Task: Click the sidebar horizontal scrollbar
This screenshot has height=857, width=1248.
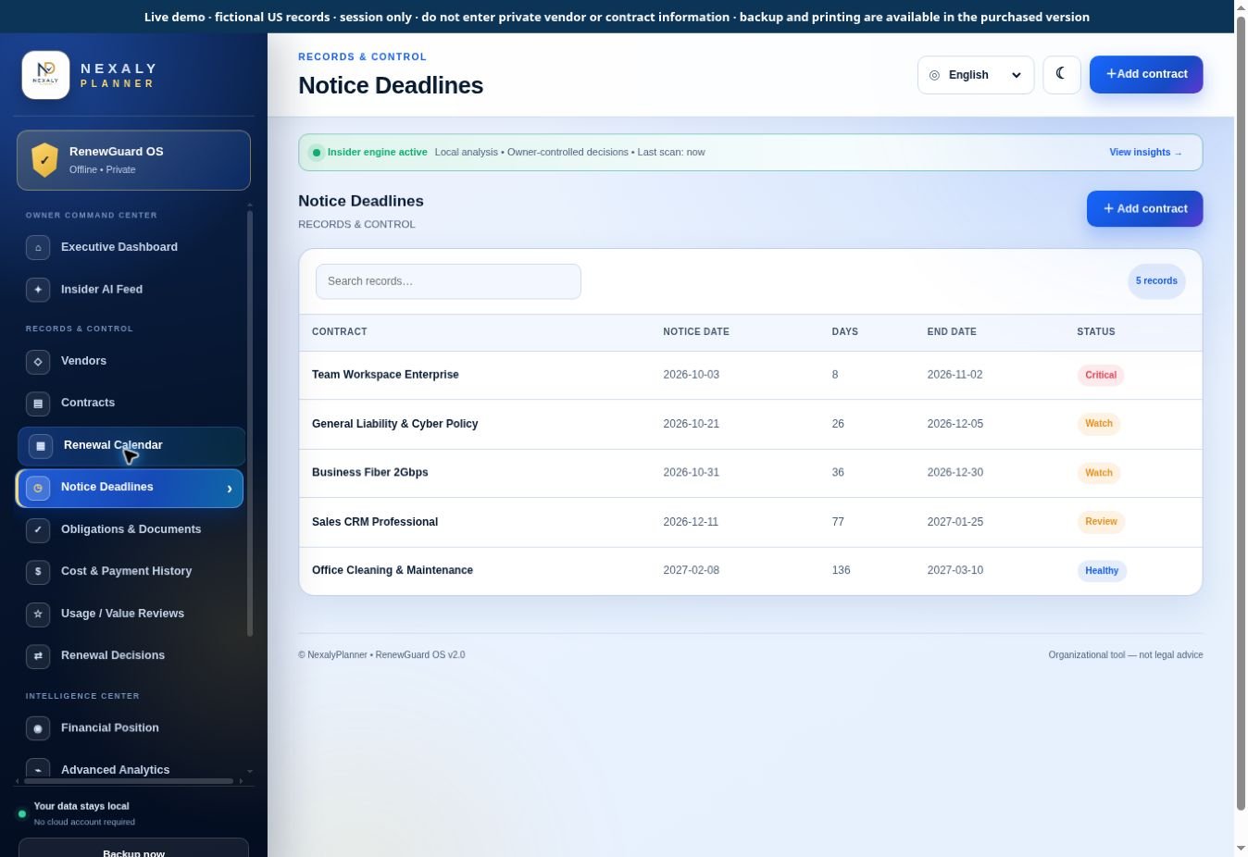Action: 129,781
